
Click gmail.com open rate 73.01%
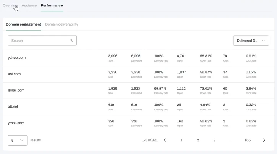(206, 89)
